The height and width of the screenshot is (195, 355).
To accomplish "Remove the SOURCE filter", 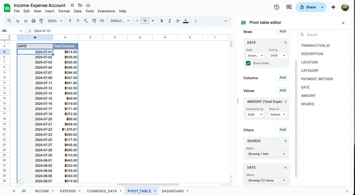I will click(x=285, y=141).
